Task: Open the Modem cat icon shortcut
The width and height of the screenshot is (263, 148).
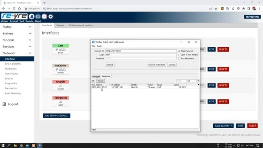Action: [x=32, y=16]
